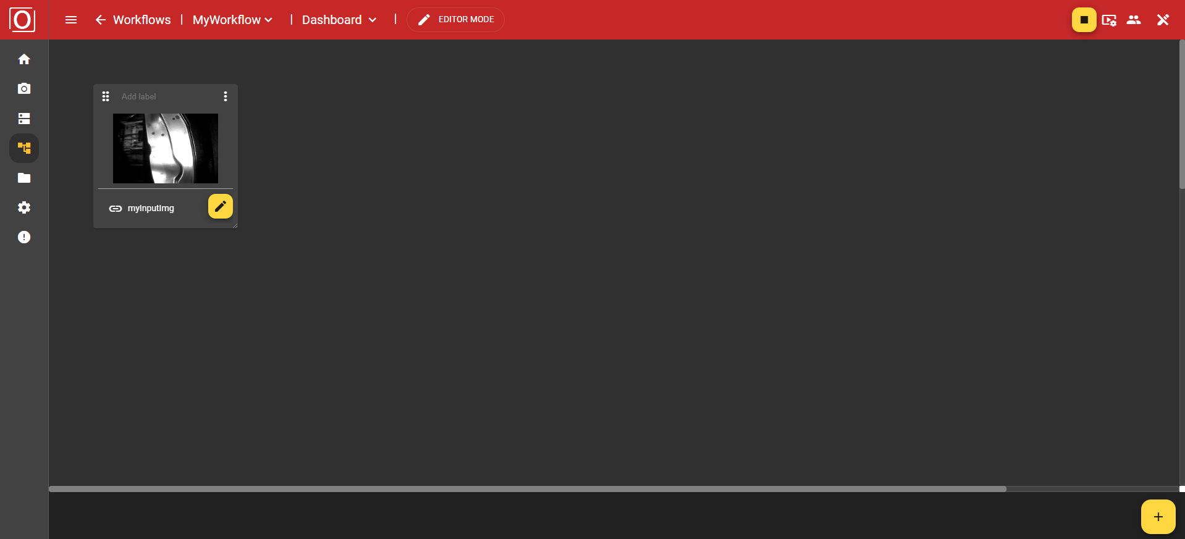Open the alerts icon in the sidebar
The width and height of the screenshot is (1185, 539).
pyautogui.click(x=24, y=237)
